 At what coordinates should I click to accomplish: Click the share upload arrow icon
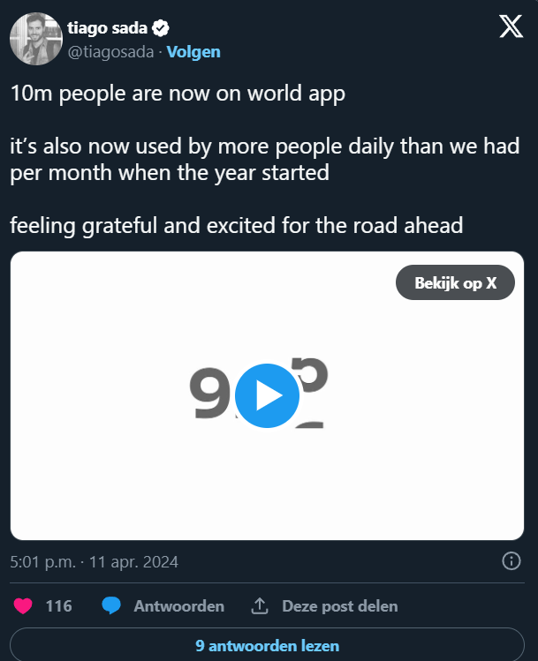point(260,606)
